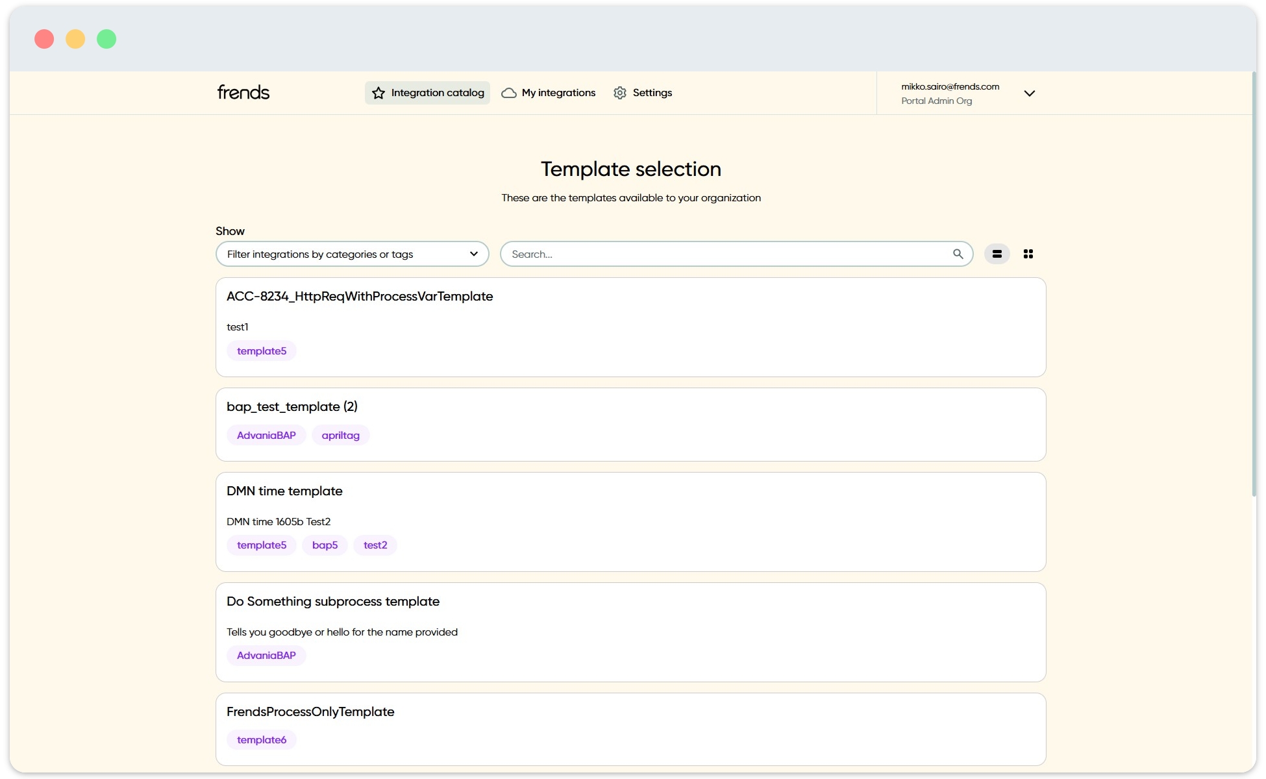Viewport: 1266px width, 779px height.
Task: Select the DMN time template card
Action: pyautogui.click(x=285, y=491)
